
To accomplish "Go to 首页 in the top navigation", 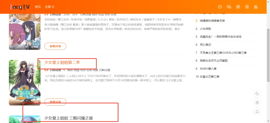I will (x=38, y=7).
